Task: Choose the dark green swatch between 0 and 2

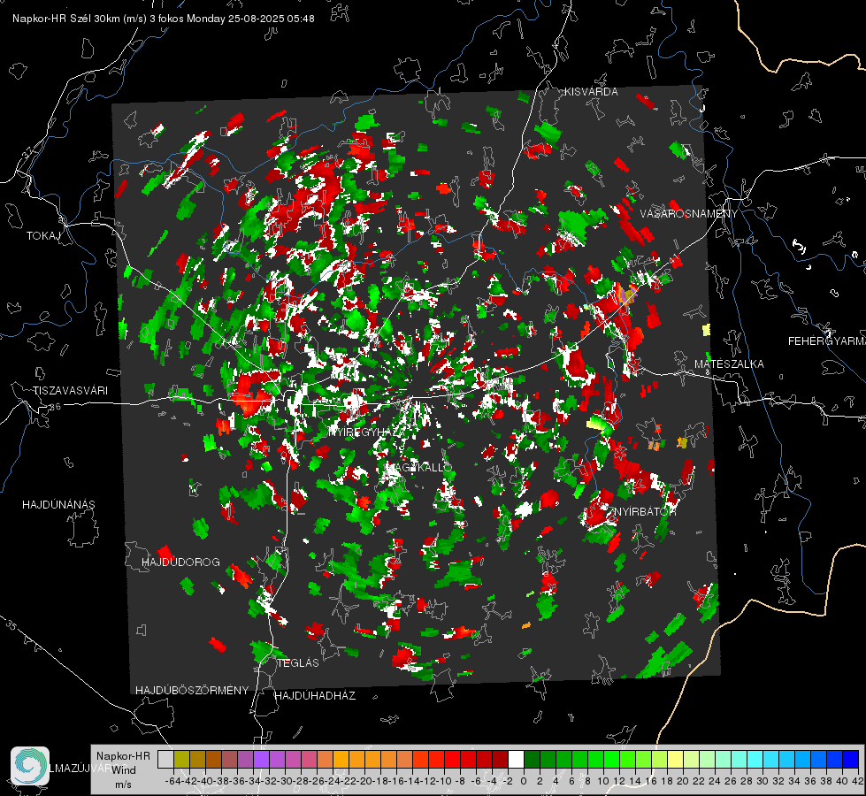Action: point(533,759)
